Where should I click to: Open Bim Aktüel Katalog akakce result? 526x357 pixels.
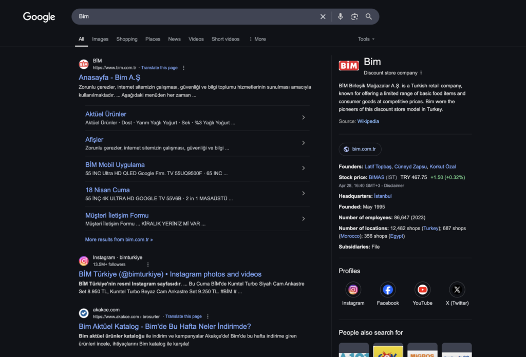[165, 327]
